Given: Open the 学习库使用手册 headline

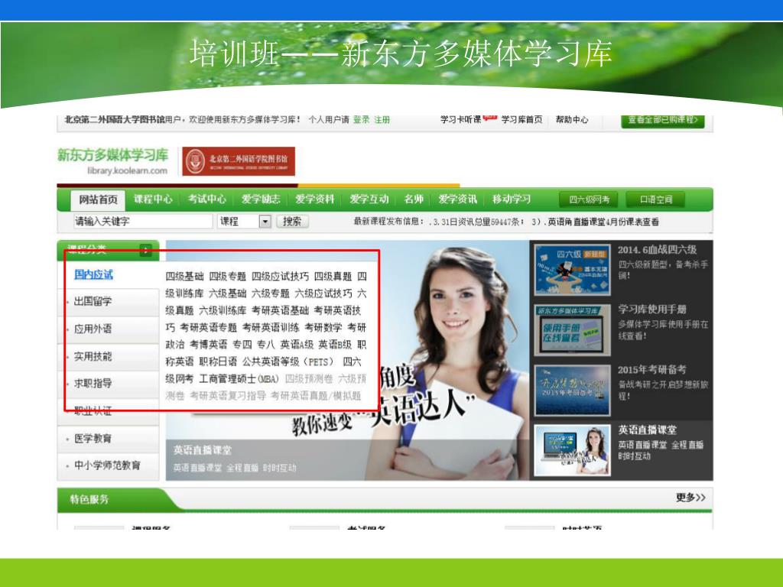Looking at the screenshot, I should click(652, 309).
